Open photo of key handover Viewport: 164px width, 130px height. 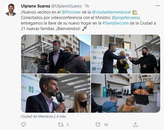click(x=125, y=54)
